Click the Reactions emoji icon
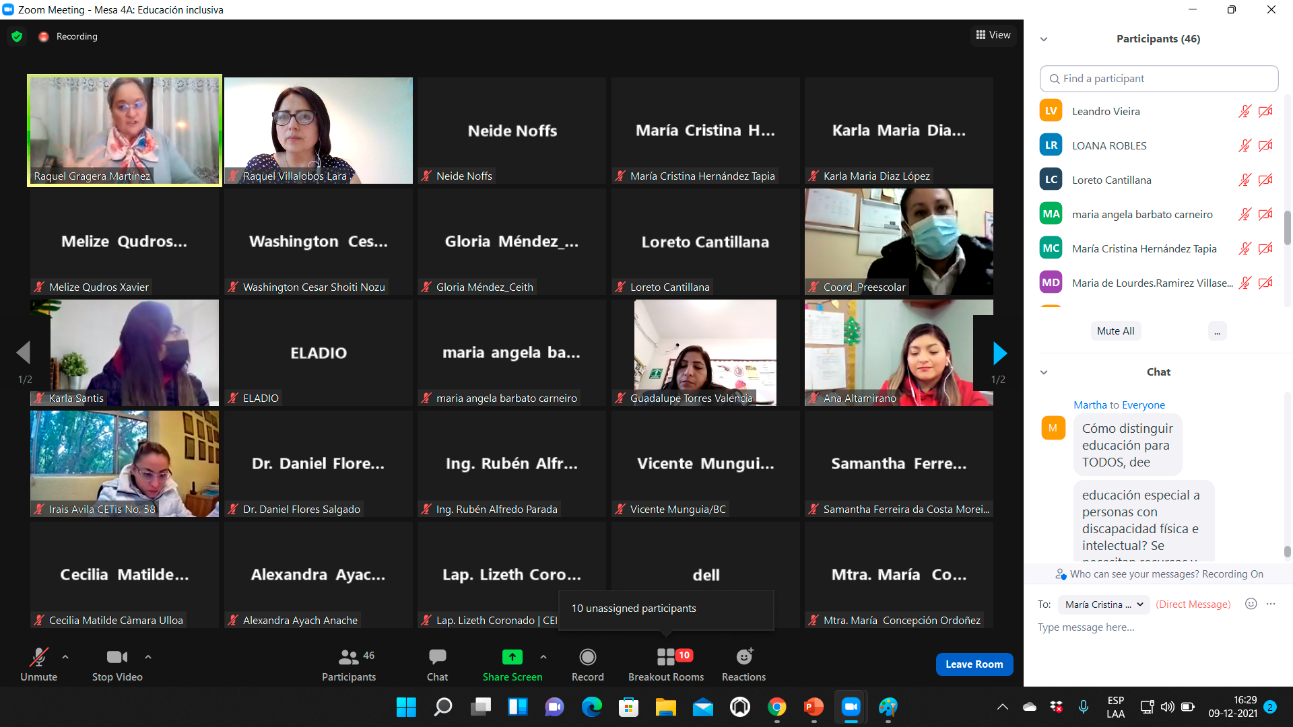 (743, 657)
